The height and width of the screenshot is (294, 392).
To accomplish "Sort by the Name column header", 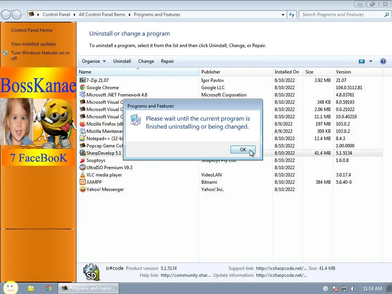I will pyautogui.click(x=138, y=72).
